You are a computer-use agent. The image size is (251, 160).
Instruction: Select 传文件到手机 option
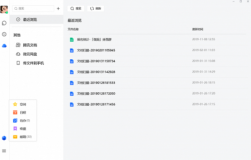click(x=30, y=63)
